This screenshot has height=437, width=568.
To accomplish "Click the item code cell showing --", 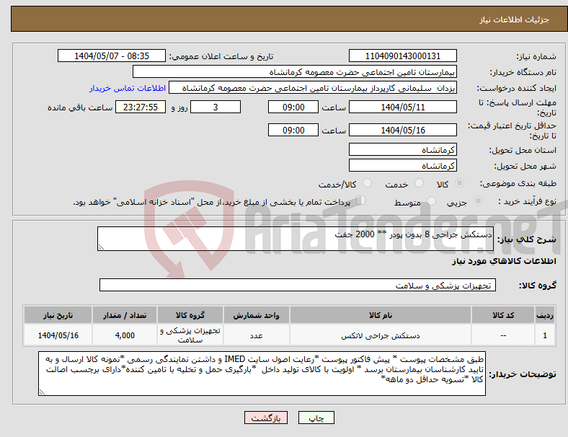I will 503,335.
